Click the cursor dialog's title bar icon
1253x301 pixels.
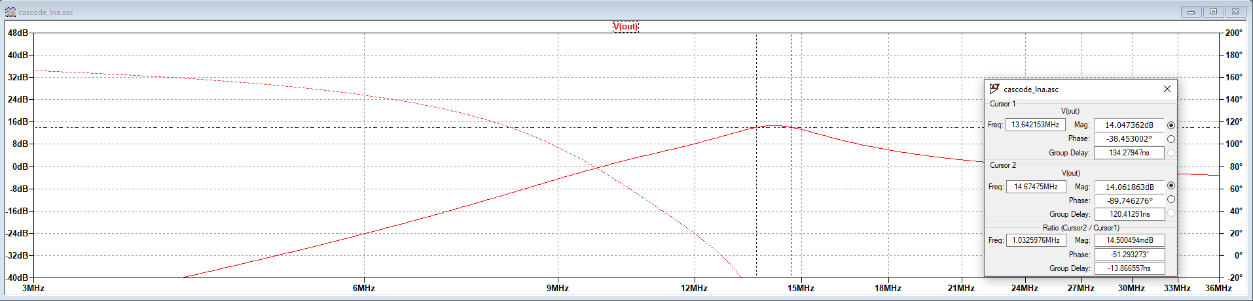(994, 89)
